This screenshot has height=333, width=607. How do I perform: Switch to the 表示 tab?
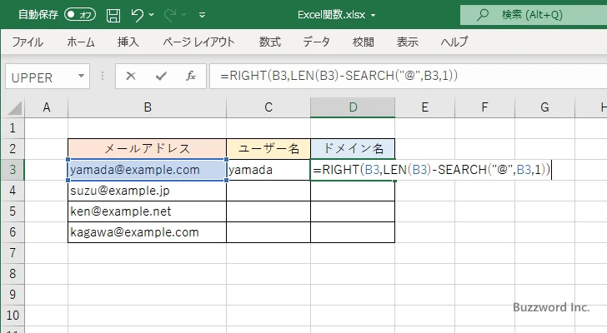407,42
